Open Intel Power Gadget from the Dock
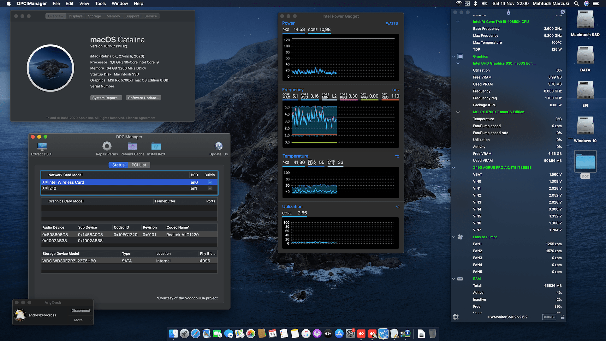This screenshot has width=606, height=341. click(383, 333)
